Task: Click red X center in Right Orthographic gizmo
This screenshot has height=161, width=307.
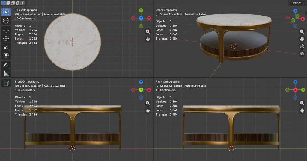Action: [x=295, y=90]
